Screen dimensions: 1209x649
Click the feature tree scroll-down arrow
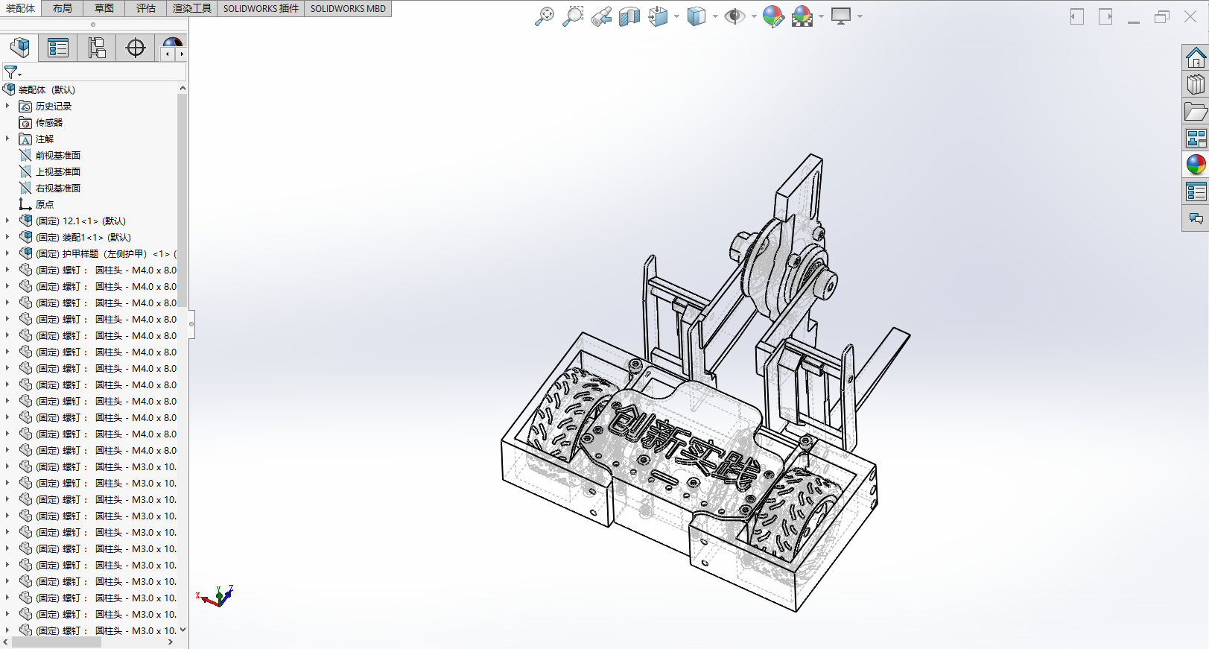coord(183,630)
